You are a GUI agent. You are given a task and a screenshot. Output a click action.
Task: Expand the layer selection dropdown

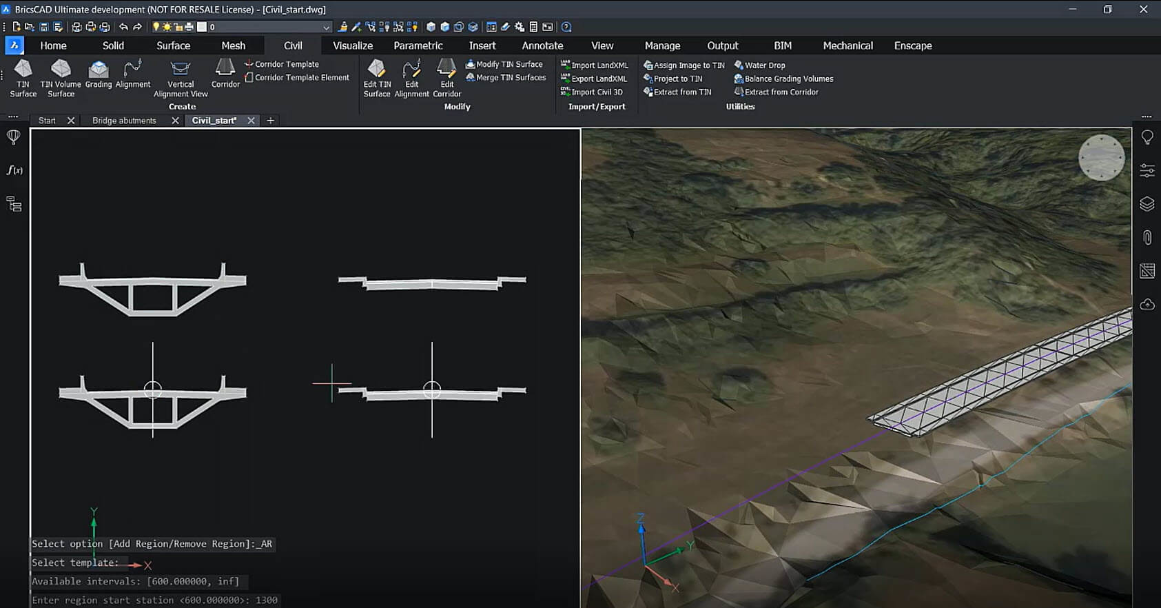[326, 27]
